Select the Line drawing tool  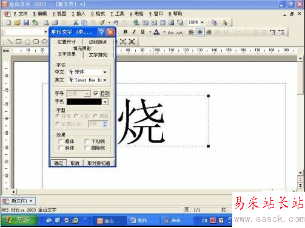coord(10,42)
